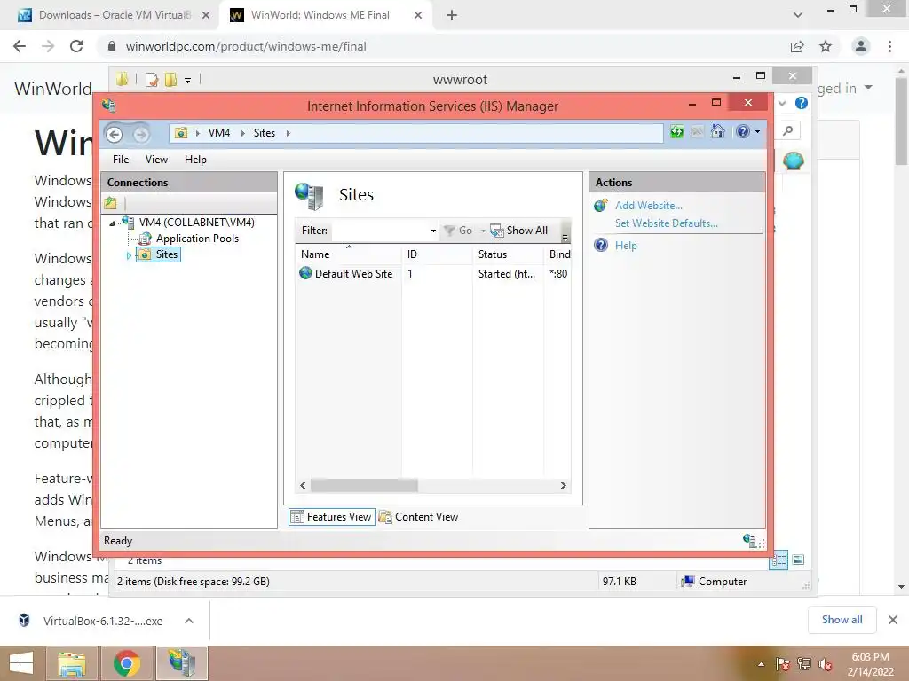The width and height of the screenshot is (909, 681).
Task: Select Sites node in Connections tree
Action: click(166, 254)
